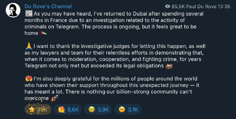The width and height of the screenshot is (236, 119).
Task: Toggle the 3,1K emoji reaction
Action: pos(128,109)
